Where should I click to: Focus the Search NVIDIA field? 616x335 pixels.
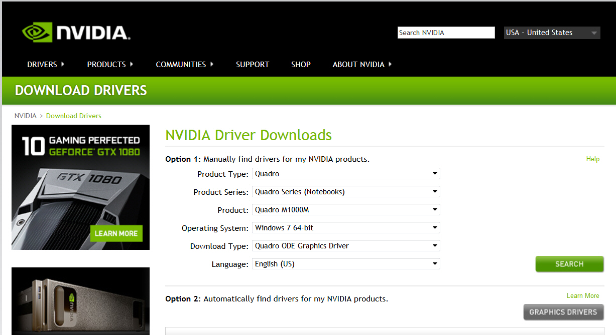[446, 33]
